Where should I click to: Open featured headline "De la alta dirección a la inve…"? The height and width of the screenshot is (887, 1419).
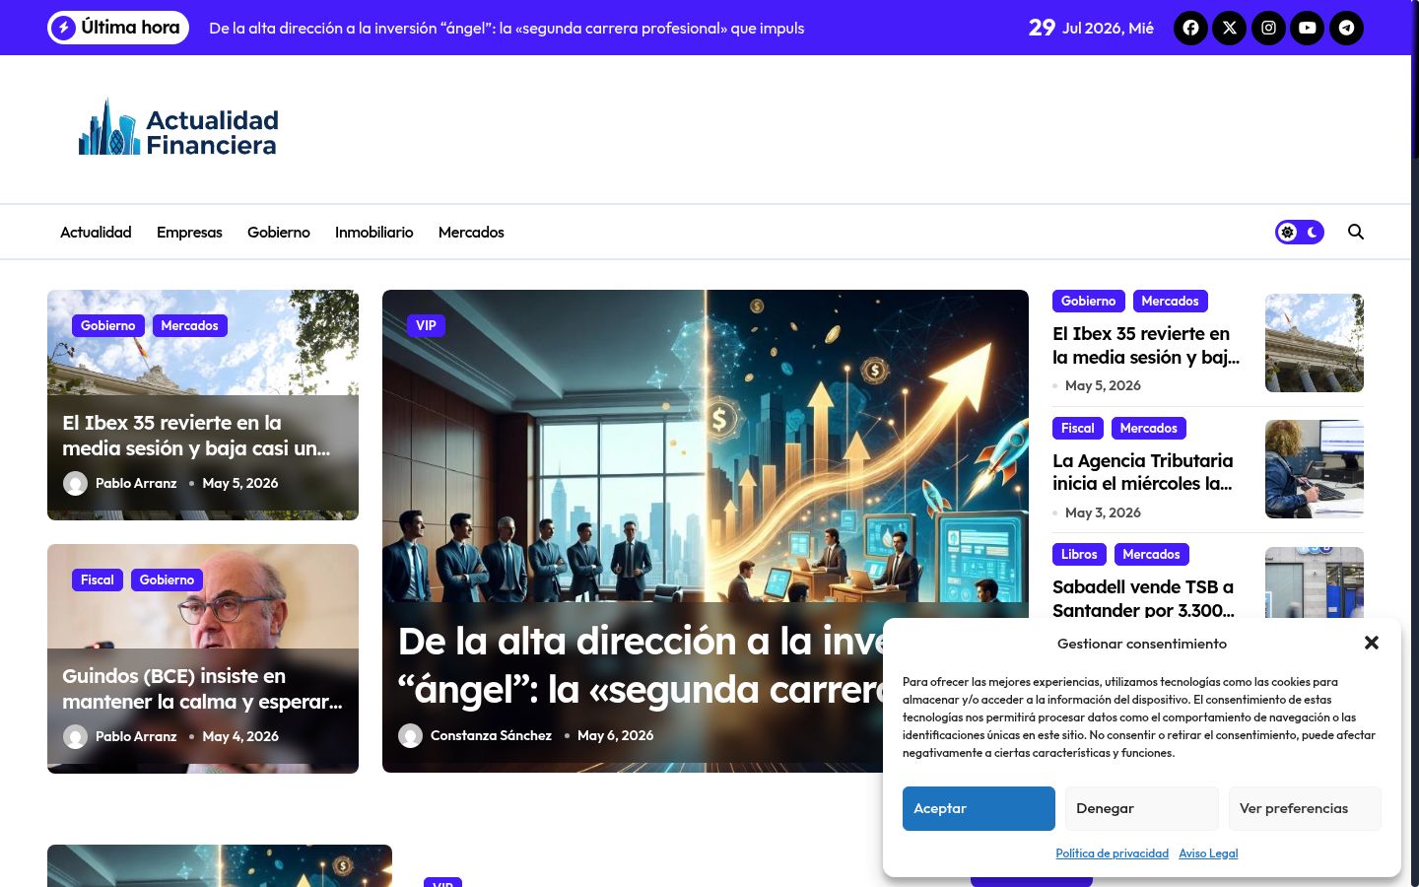[641, 665]
